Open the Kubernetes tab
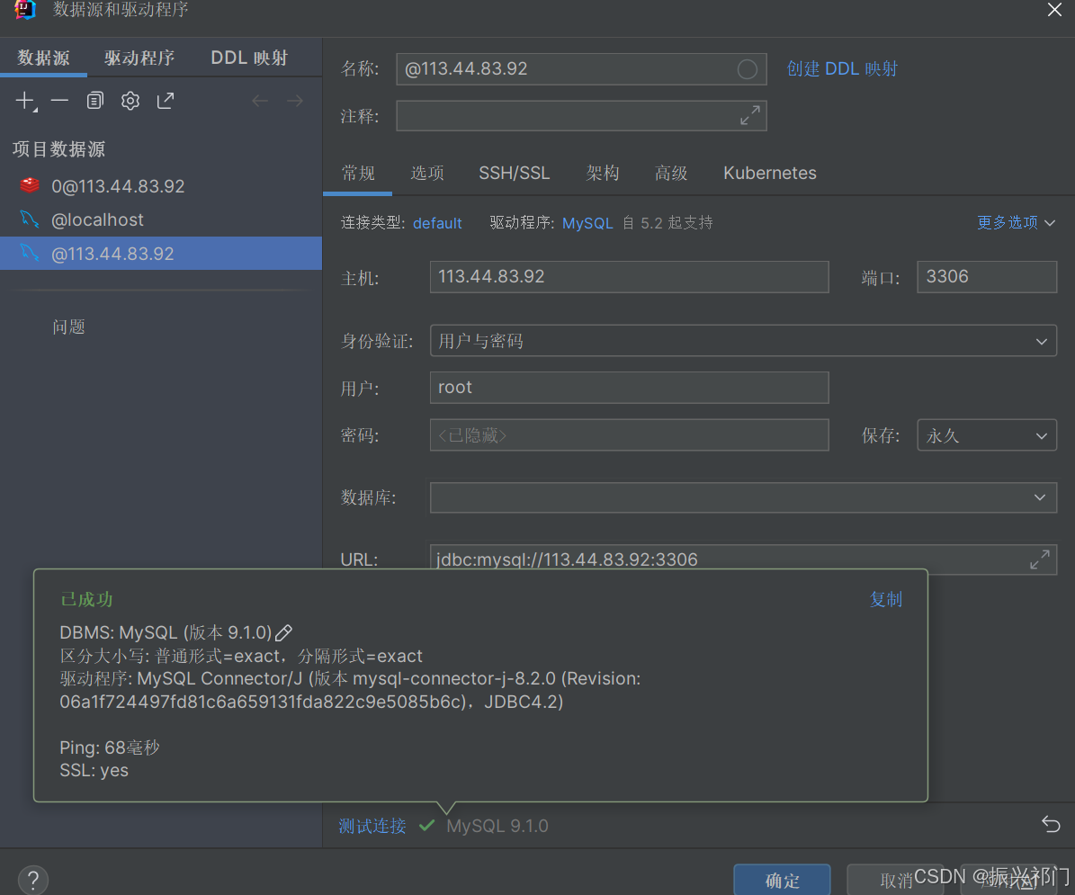 tap(770, 173)
